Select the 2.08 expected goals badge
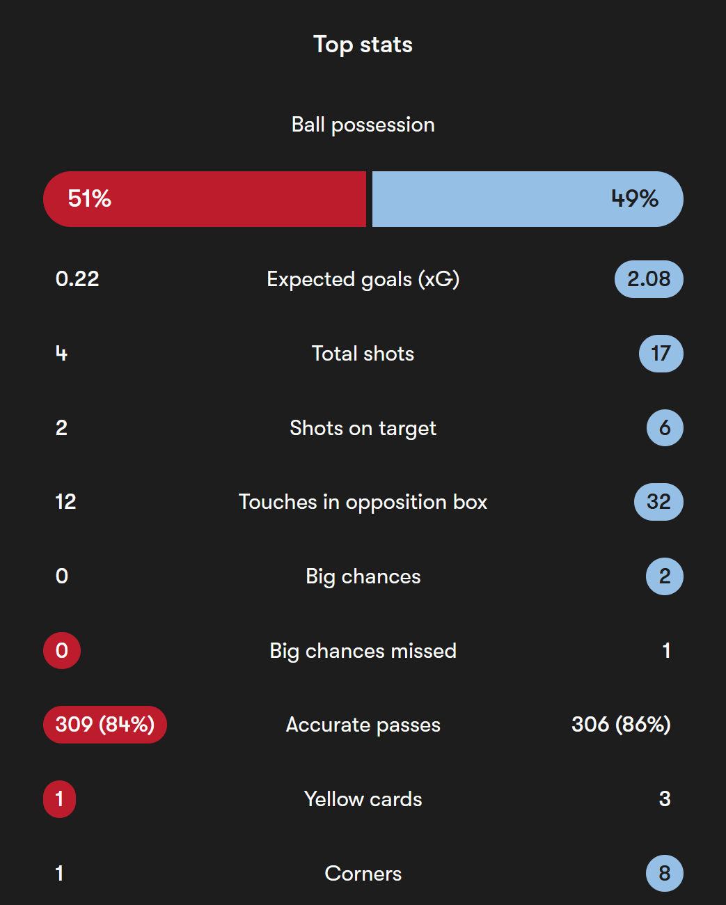This screenshot has height=905, width=726. pyautogui.click(x=649, y=279)
